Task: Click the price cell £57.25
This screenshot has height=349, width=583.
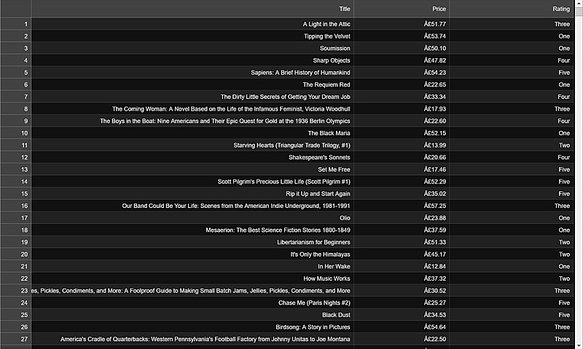Action: tap(402, 206)
